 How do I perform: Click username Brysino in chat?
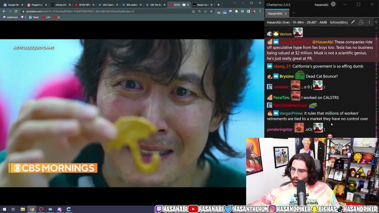click(287, 76)
